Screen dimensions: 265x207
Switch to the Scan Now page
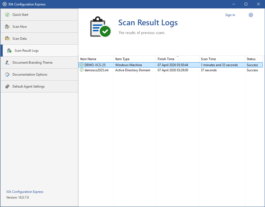point(20,27)
